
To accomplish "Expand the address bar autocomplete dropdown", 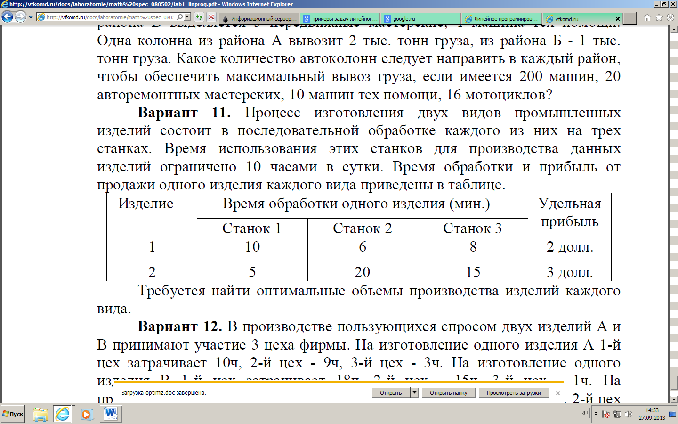I will [x=187, y=17].
